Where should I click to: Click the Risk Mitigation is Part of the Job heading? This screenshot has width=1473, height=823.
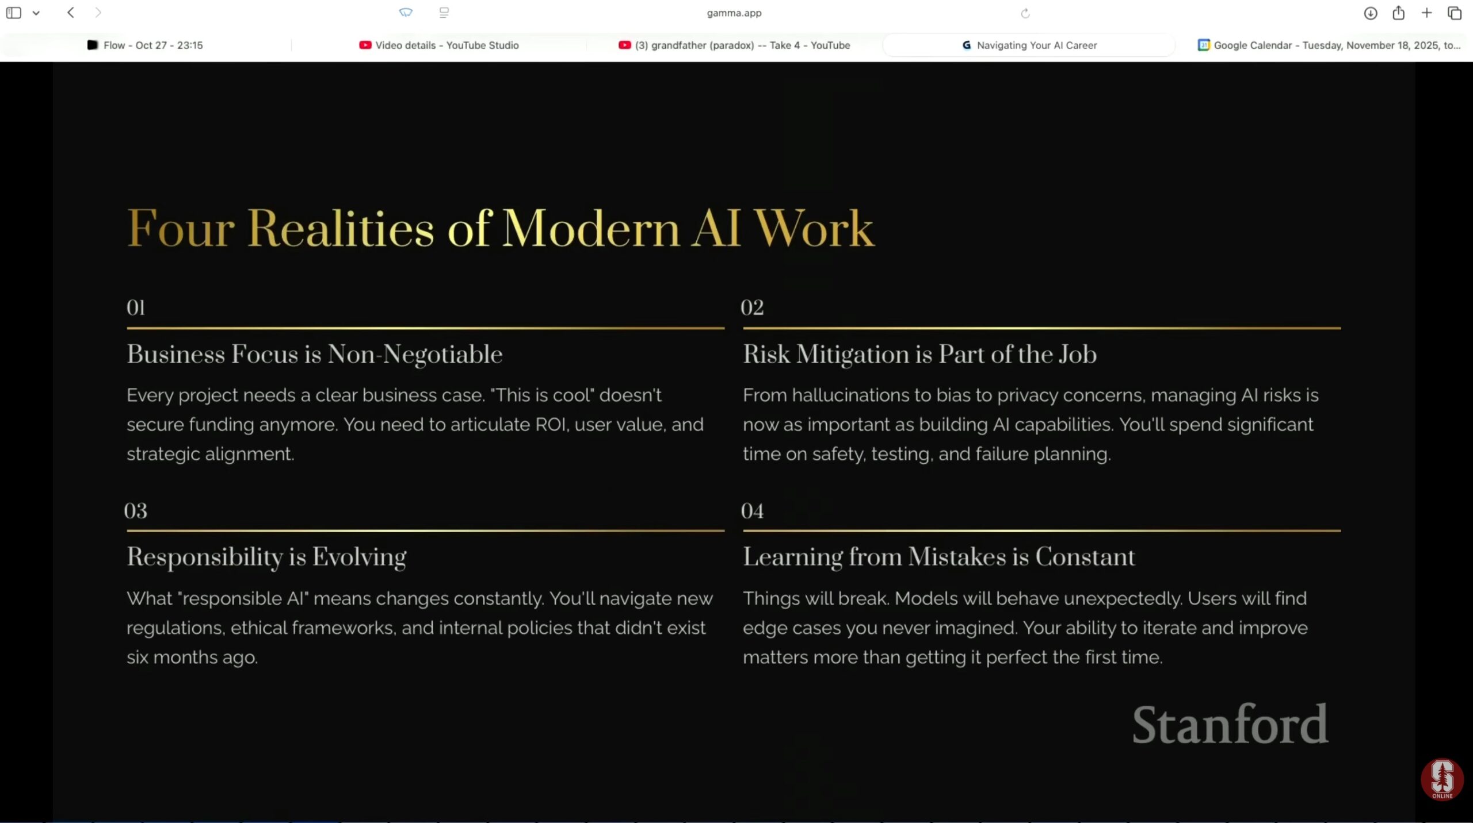click(x=919, y=354)
